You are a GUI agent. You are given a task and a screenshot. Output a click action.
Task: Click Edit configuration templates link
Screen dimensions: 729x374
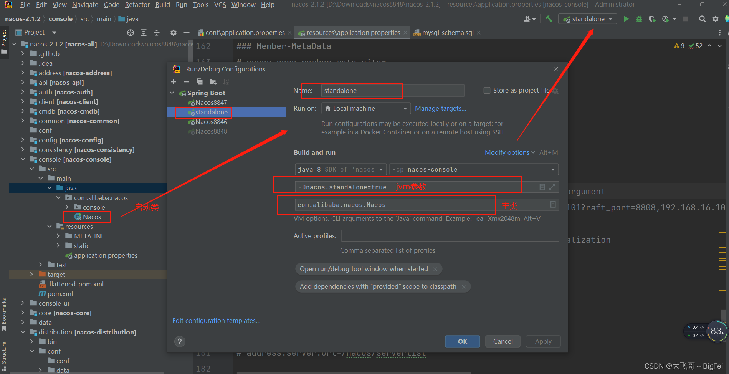pyautogui.click(x=217, y=321)
